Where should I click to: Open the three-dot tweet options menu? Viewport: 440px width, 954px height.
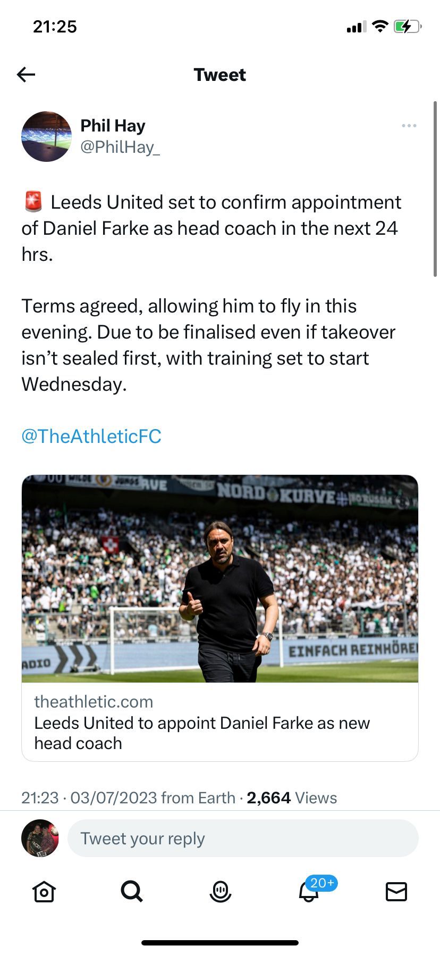click(x=409, y=126)
